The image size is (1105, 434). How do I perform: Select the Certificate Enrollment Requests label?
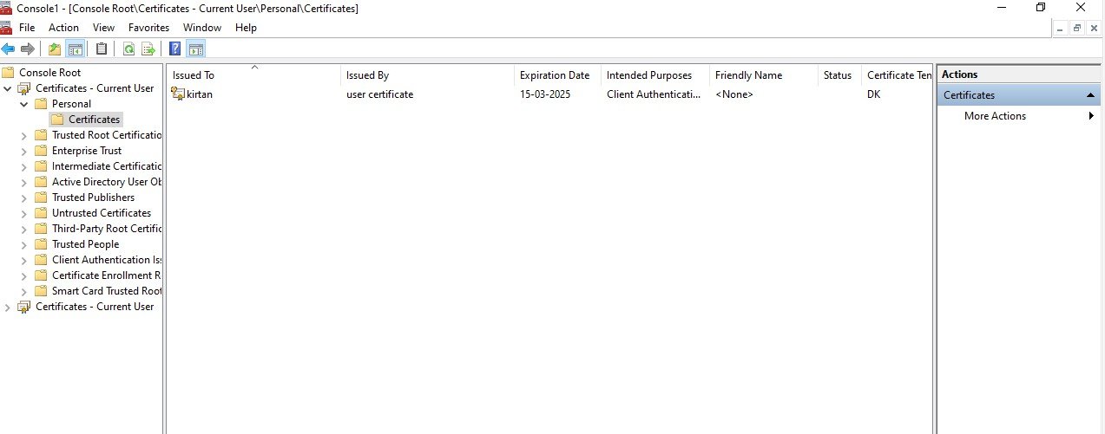107,275
